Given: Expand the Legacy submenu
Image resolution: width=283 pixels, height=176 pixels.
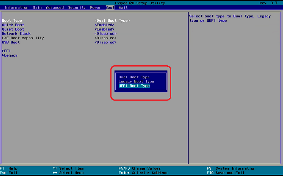Looking at the screenshot, I should [10, 55].
